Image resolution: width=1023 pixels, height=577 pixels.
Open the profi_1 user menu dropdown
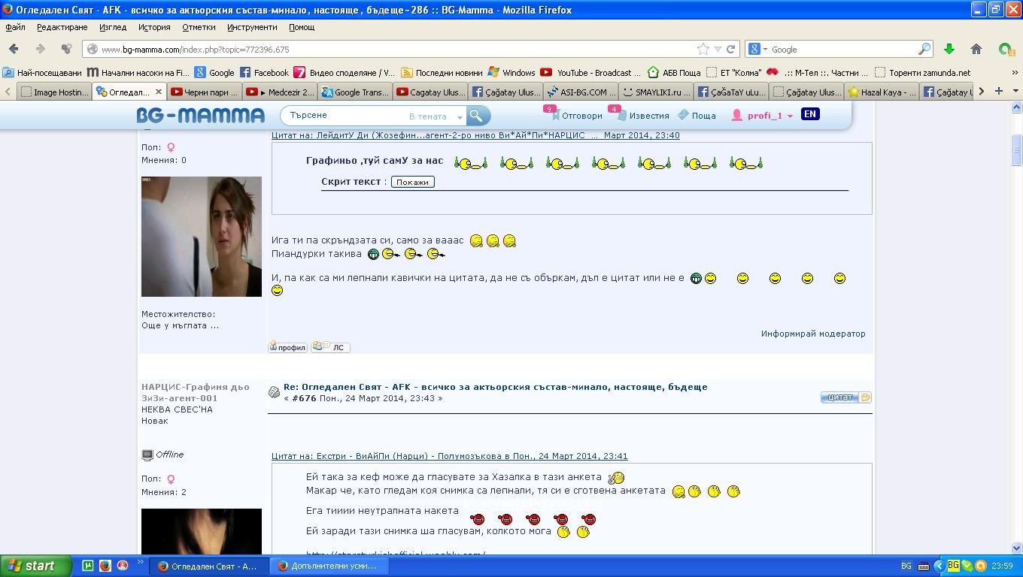coord(790,116)
